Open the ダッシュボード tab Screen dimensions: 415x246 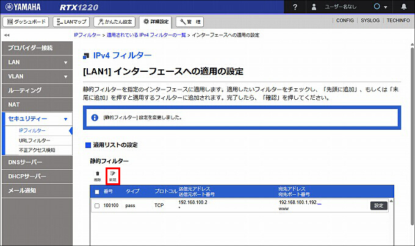[x=26, y=22]
